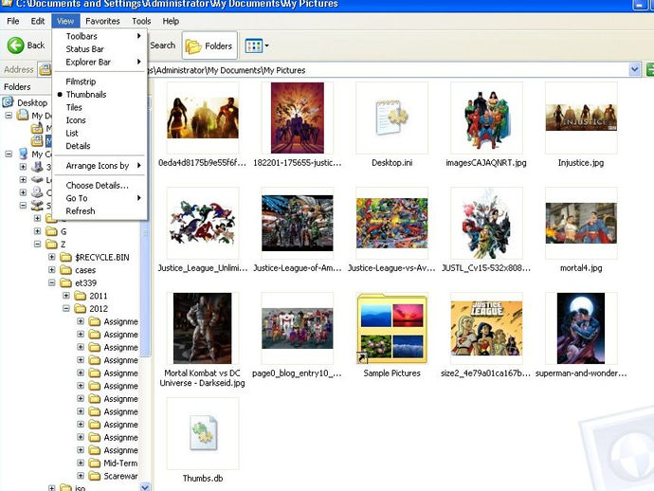Open the Help menu
The height and width of the screenshot is (491, 654).
coord(171,21)
